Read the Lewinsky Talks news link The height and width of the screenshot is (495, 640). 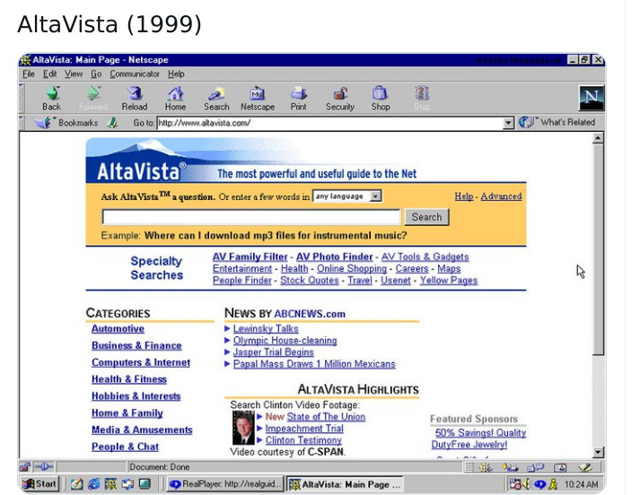pyautogui.click(x=266, y=328)
